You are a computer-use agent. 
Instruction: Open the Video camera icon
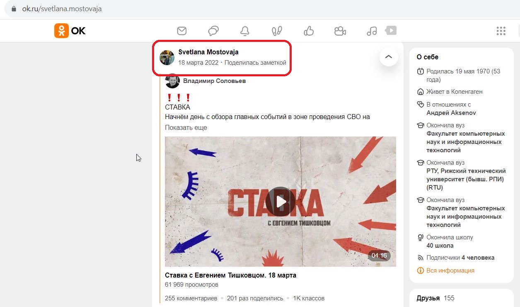[x=340, y=31]
